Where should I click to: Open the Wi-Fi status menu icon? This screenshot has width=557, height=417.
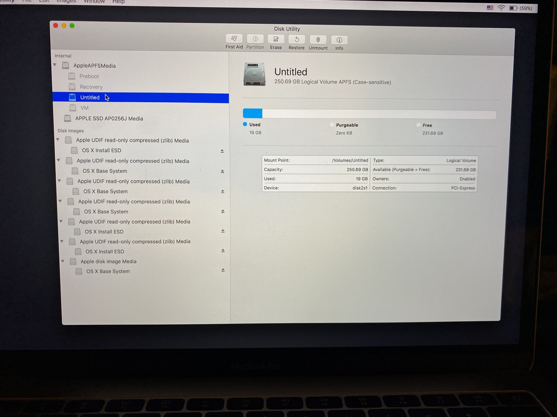[x=501, y=8]
